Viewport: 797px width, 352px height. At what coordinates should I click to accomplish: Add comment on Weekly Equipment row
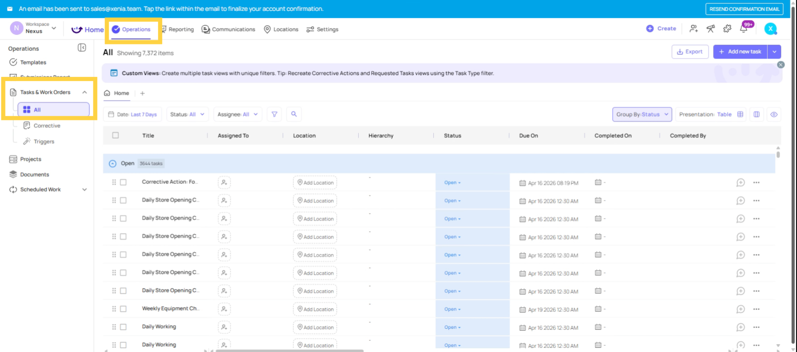pyautogui.click(x=741, y=309)
